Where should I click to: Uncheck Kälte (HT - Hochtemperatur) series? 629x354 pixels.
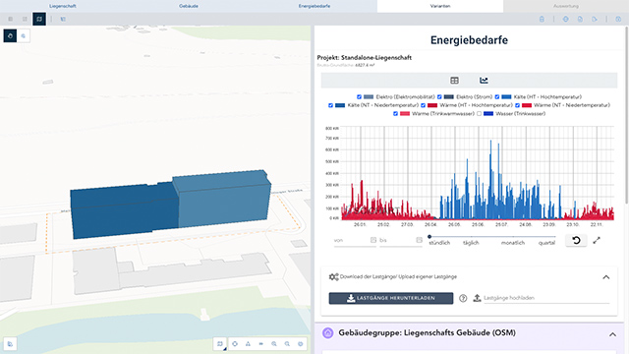pyautogui.click(x=497, y=96)
